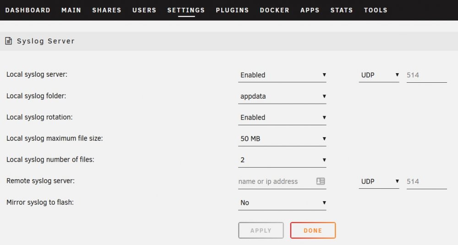Screen dimensions: 458x245
Task: Open the Local syslog server Enabled dropdown
Action: (282, 75)
